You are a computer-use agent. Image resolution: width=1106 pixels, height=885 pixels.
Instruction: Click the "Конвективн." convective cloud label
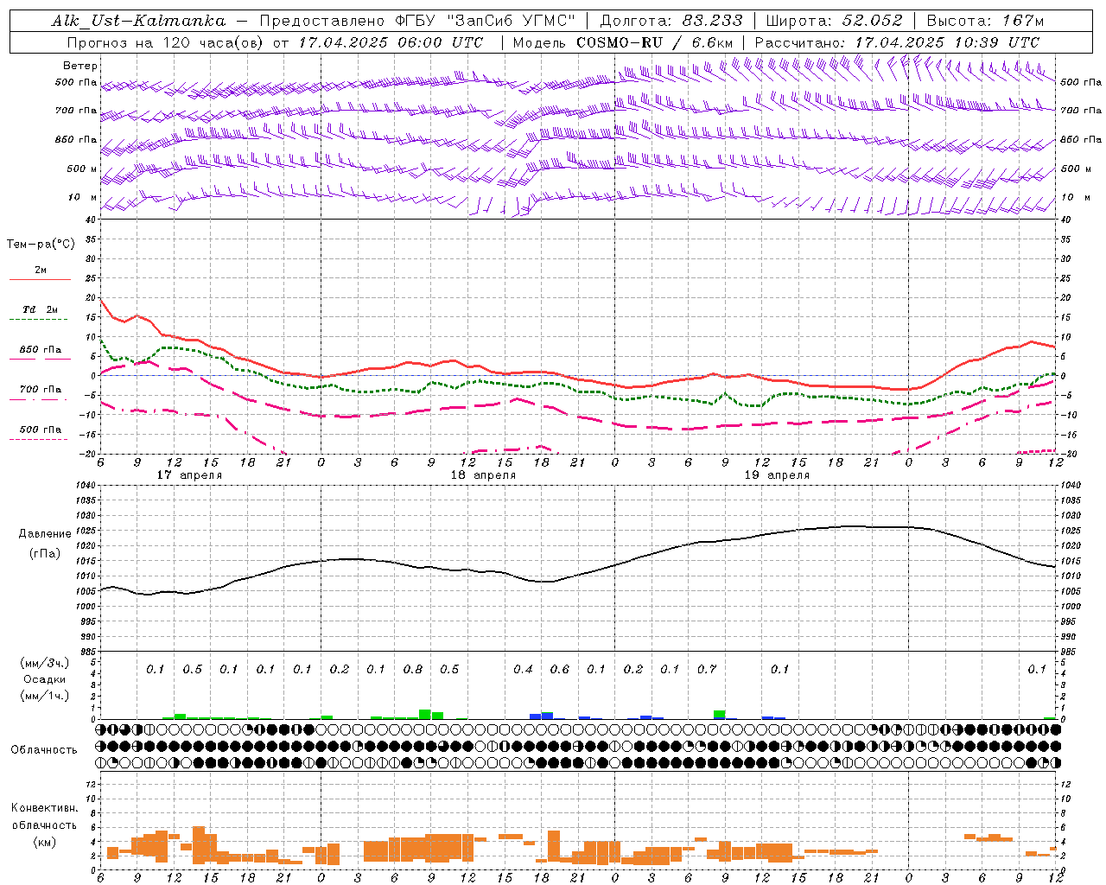click(x=44, y=808)
